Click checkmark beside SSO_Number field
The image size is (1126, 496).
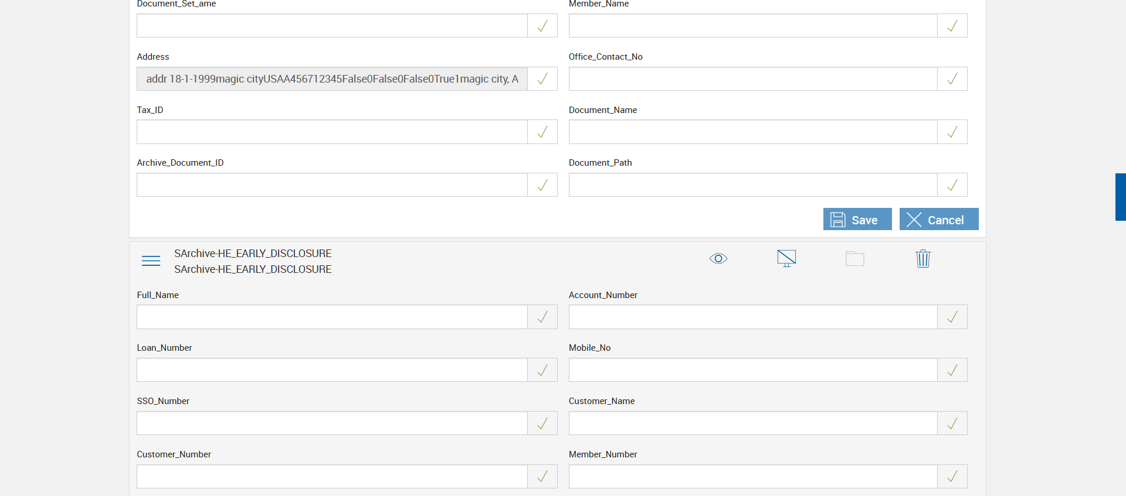coord(542,423)
